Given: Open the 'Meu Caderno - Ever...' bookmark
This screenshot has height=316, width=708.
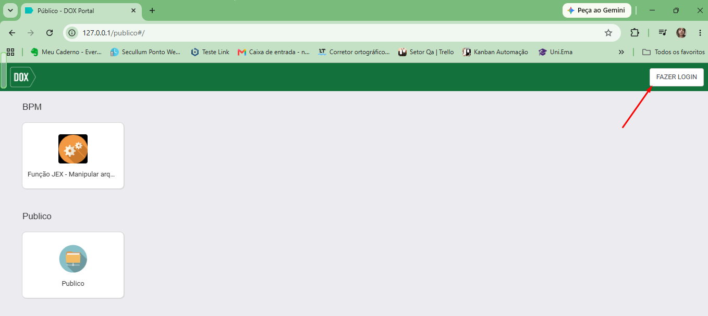Looking at the screenshot, I should click(66, 52).
